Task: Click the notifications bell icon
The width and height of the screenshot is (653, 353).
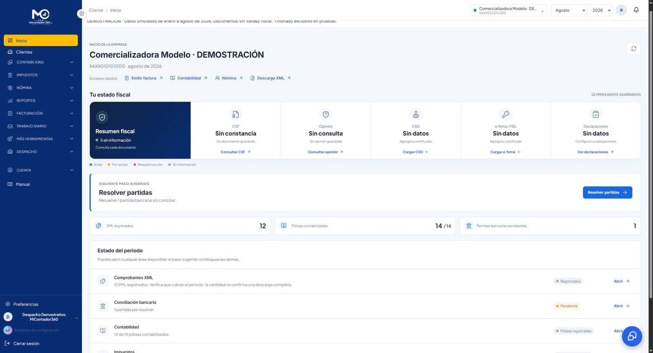Action: (636, 10)
